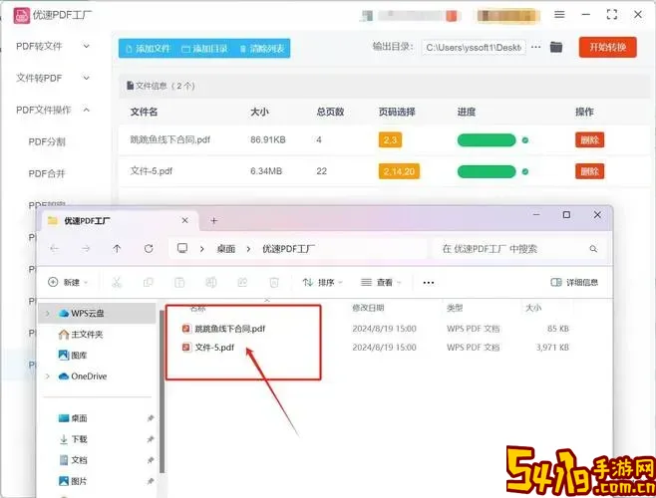Expand WPS云盘 in navigation pane

coord(47,313)
